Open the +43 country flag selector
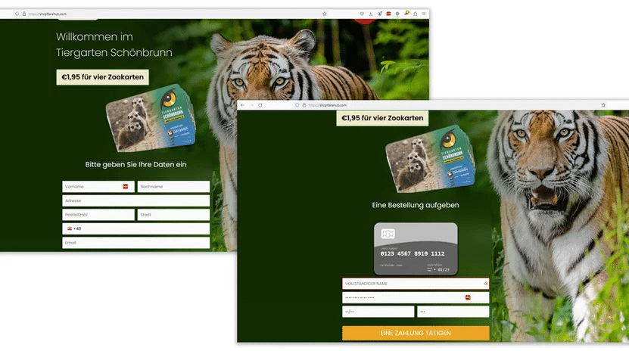 coord(74,228)
